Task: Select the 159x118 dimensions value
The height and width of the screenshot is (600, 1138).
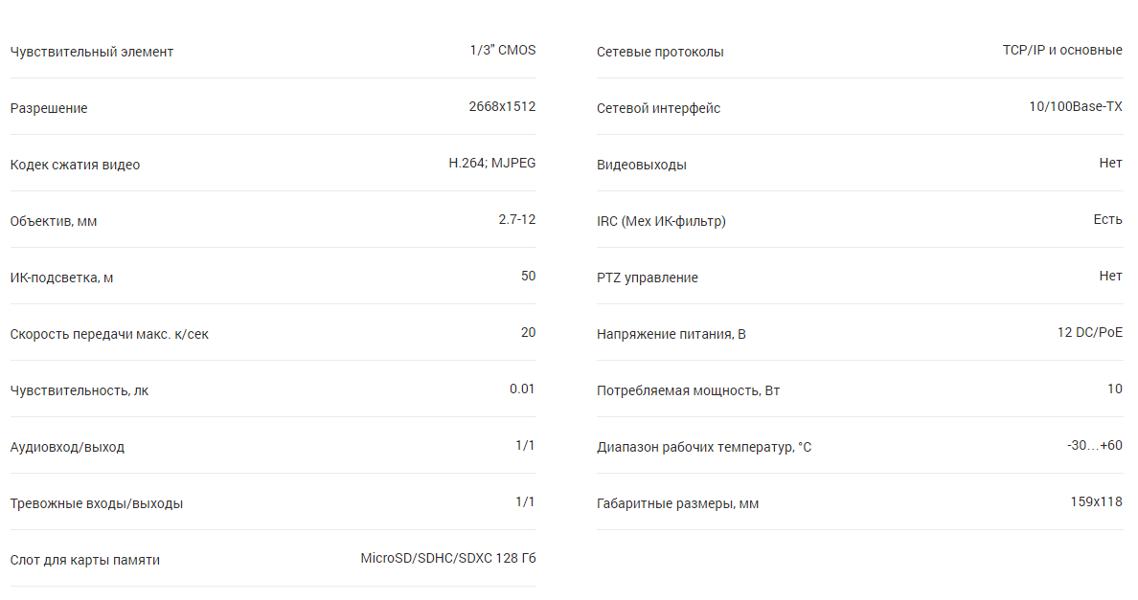Action: click(x=1096, y=502)
